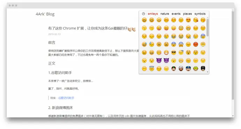Screen dimensions: 241x129
Task: Insert the dizzy x-eyed face emoji
Action: point(188,53)
